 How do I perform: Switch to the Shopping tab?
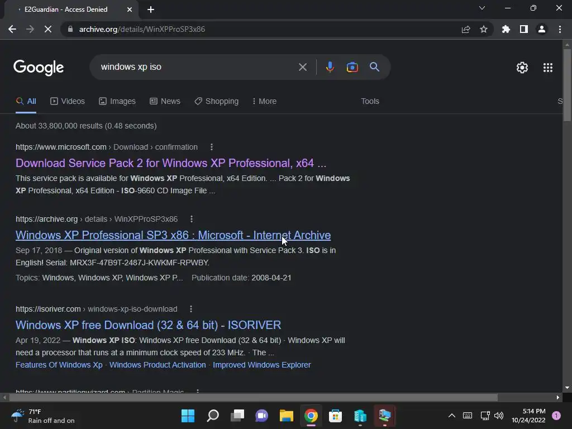(216, 102)
